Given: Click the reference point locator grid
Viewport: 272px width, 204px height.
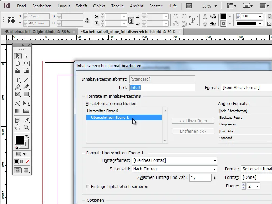Looking at the screenshot, I should point(12,20).
